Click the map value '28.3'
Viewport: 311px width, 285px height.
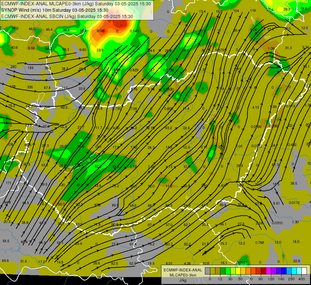151,147
